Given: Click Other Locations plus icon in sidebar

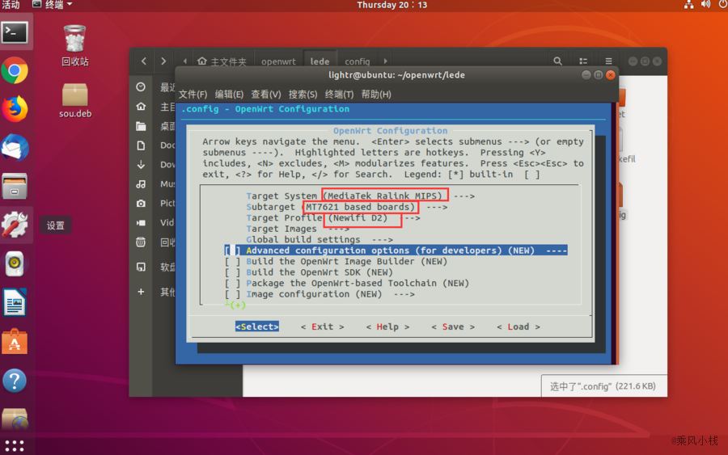Looking at the screenshot, I should 141,292.
